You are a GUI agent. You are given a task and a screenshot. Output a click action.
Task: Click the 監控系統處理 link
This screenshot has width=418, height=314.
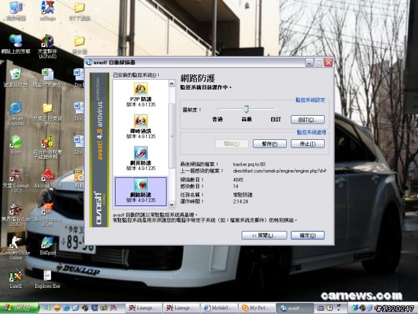312,132
